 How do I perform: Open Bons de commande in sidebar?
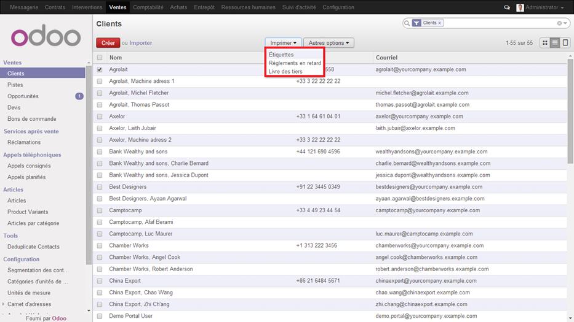tap(32, 118)
